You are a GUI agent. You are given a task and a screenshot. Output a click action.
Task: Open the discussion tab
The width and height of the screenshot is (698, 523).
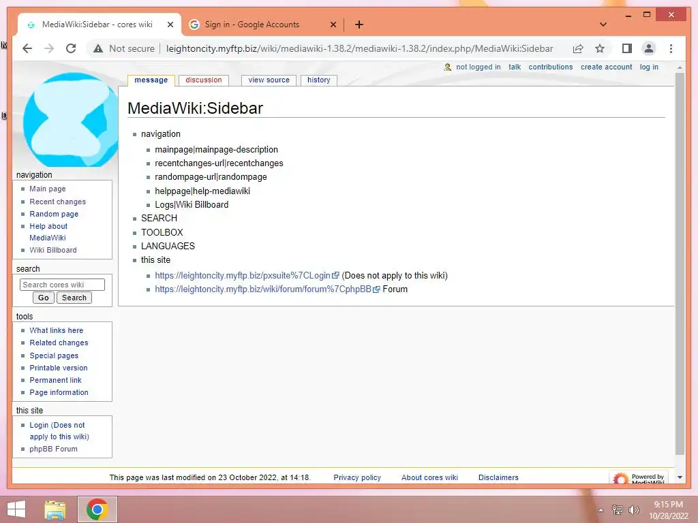203,80
